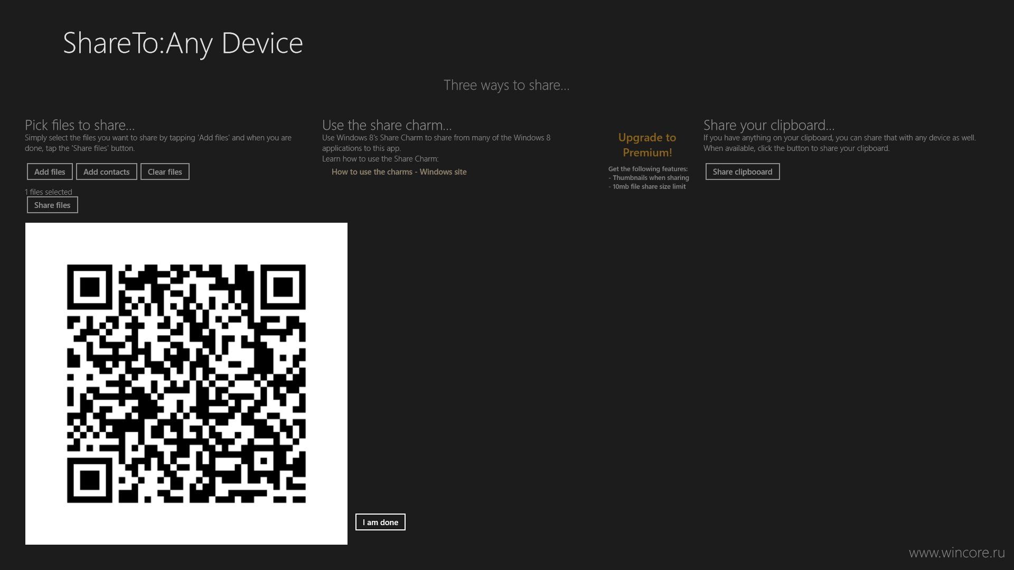Clear files from the selection

165,172
